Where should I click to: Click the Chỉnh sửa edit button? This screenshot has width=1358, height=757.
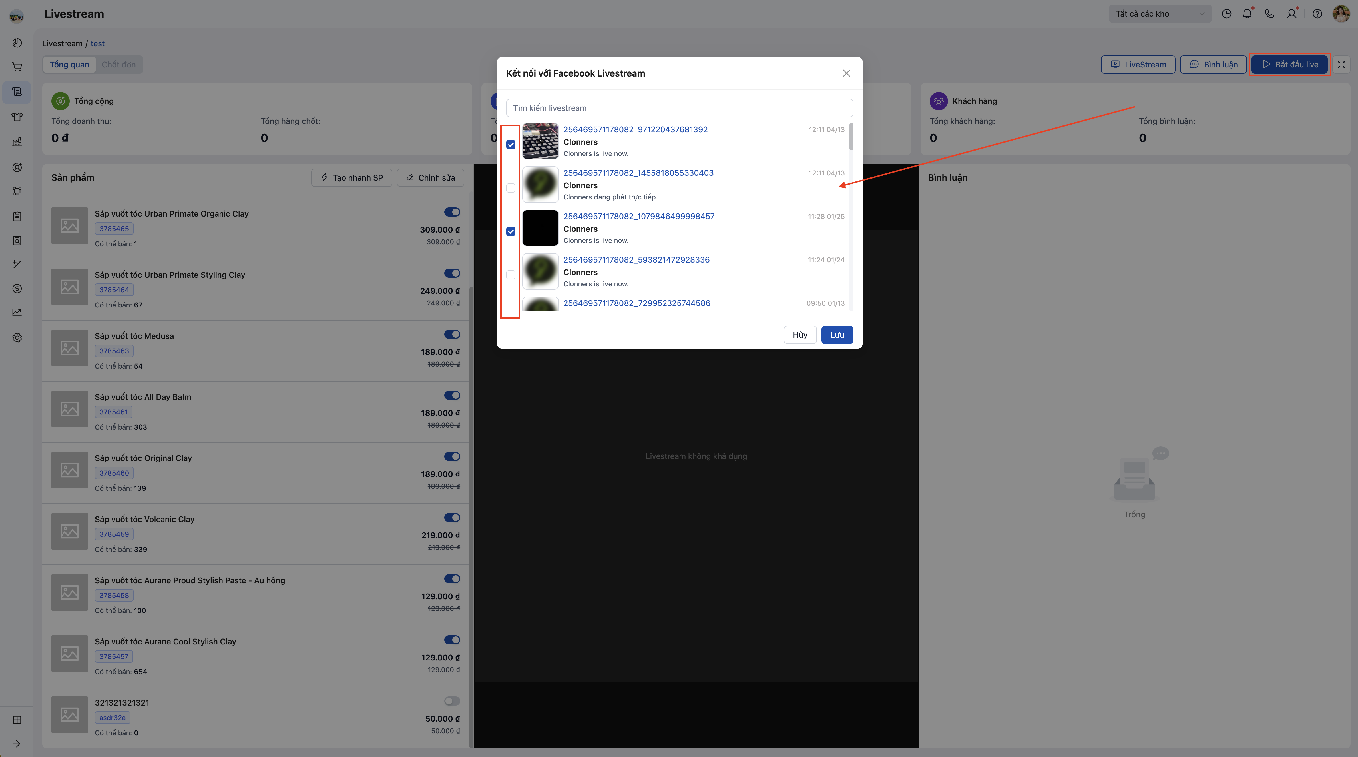click(x=430, y=178)
